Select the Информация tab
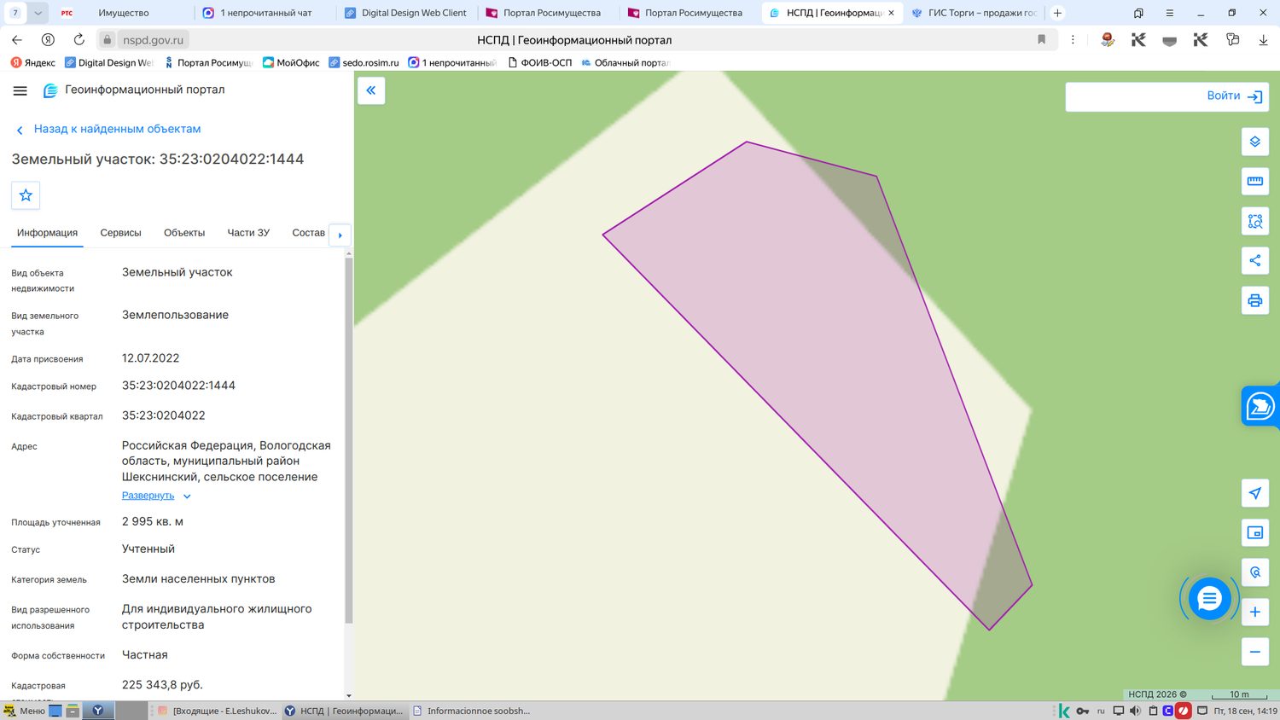Screen dimensions: 1280x720 pyautogui.click(x=47, y=233)
